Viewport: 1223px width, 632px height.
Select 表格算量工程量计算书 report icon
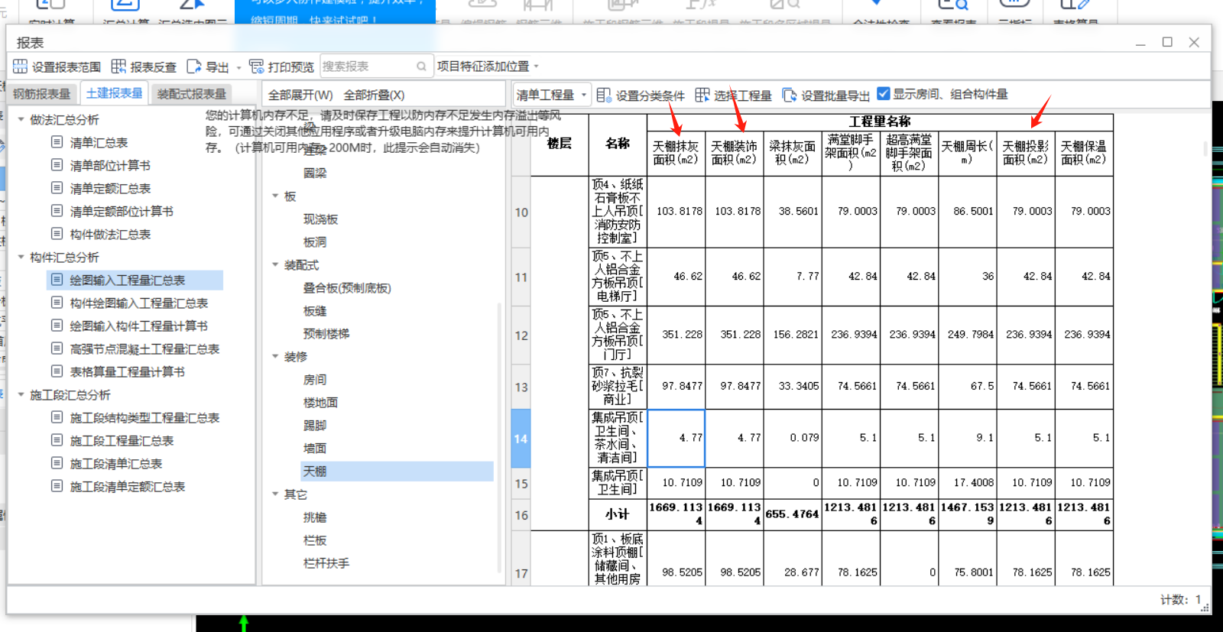coord(57,371)
